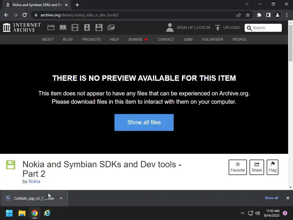
Task: Open the PEOPLE menu item
Action: coord(239,40)
